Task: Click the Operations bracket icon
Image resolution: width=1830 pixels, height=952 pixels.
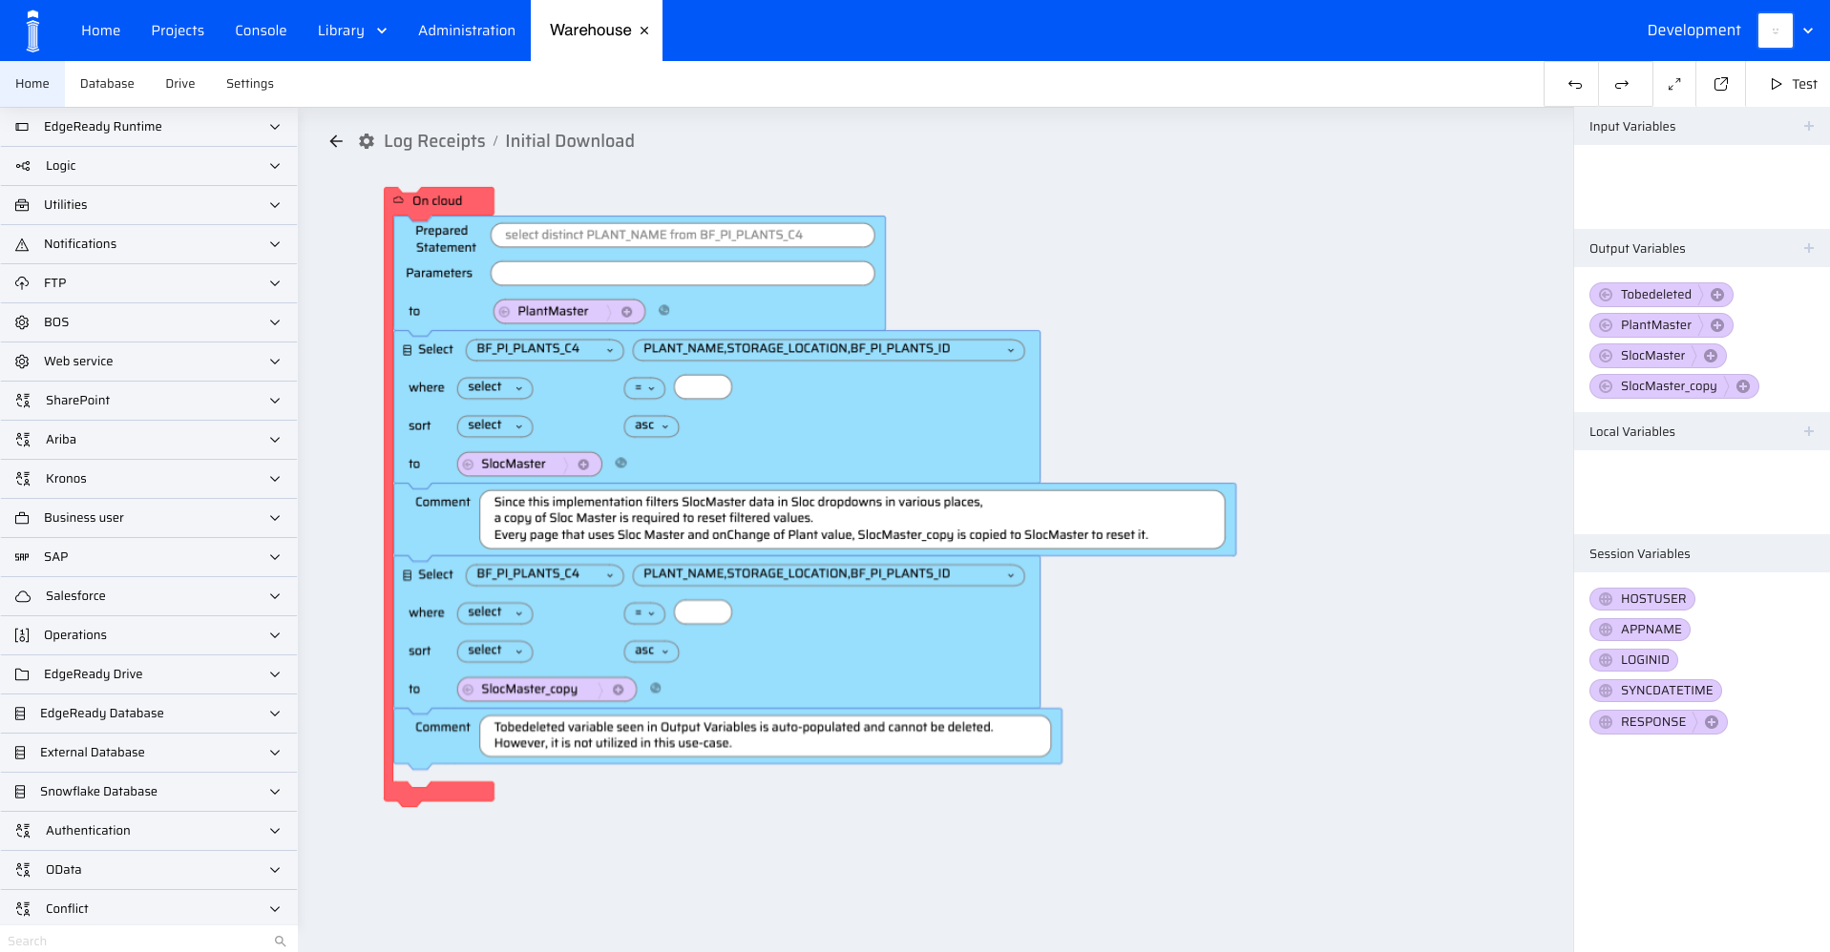Action: [x=22, y=635]
